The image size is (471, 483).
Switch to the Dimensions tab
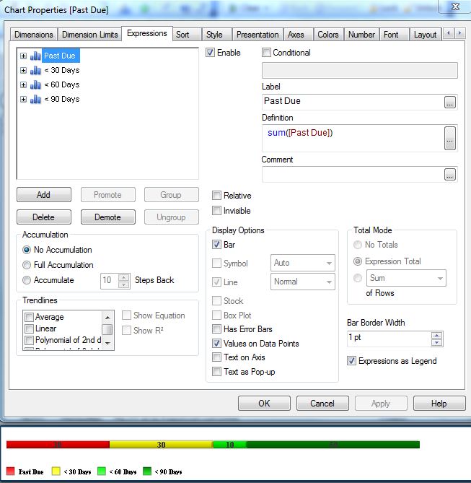(34, 35)
